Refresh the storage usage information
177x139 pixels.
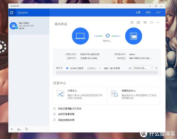click(156, 68)
